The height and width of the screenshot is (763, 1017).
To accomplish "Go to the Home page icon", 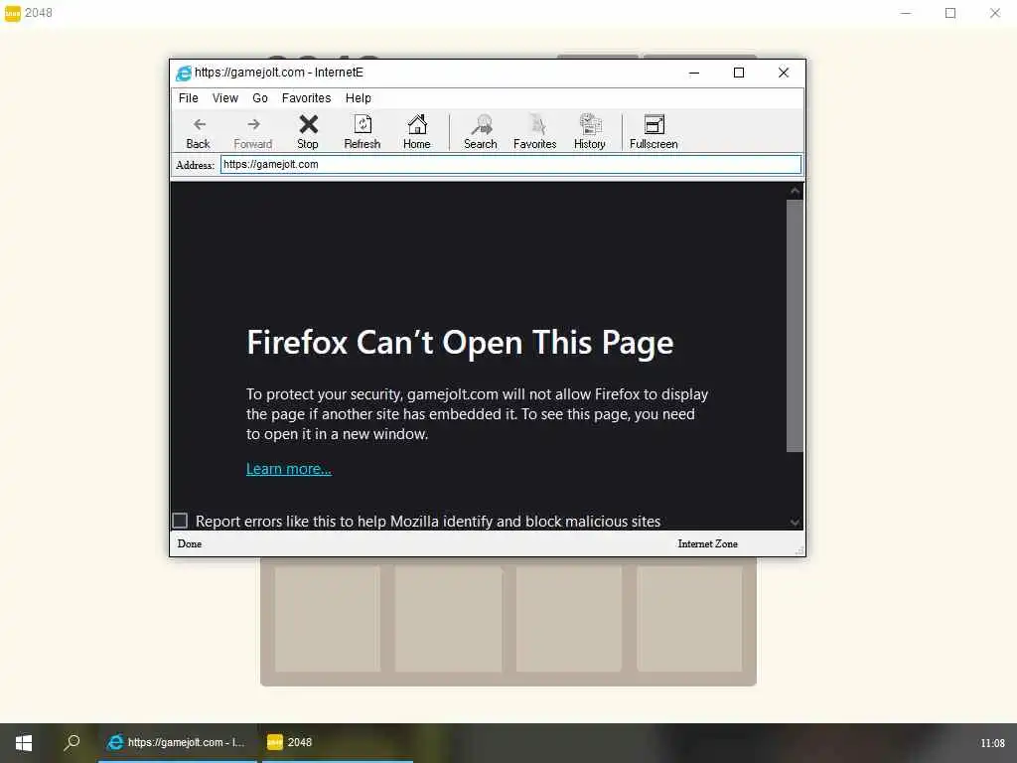I will coord(416,132).
